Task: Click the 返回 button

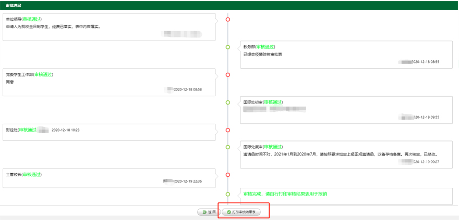Action: pyautogui.click(x=209, y=212)
